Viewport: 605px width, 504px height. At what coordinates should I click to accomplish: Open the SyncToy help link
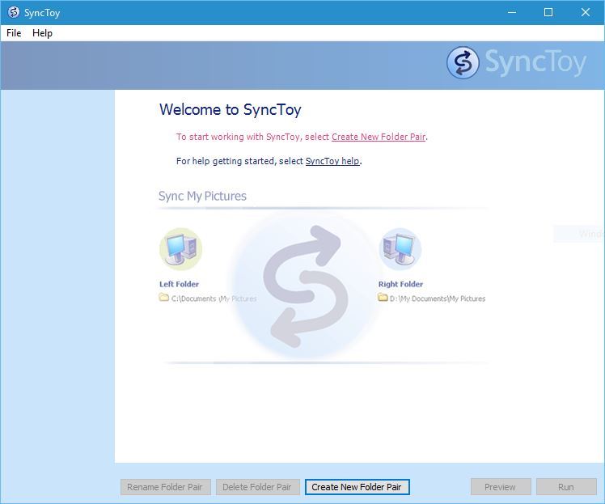point(332,161)
